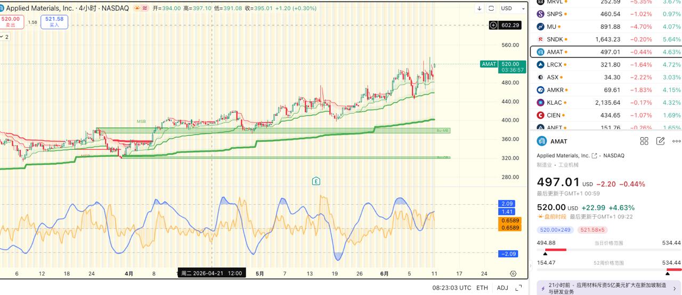Click the snapshot frame icon next to USD
The image size is (682, 295).
click(x=491, y=9)
